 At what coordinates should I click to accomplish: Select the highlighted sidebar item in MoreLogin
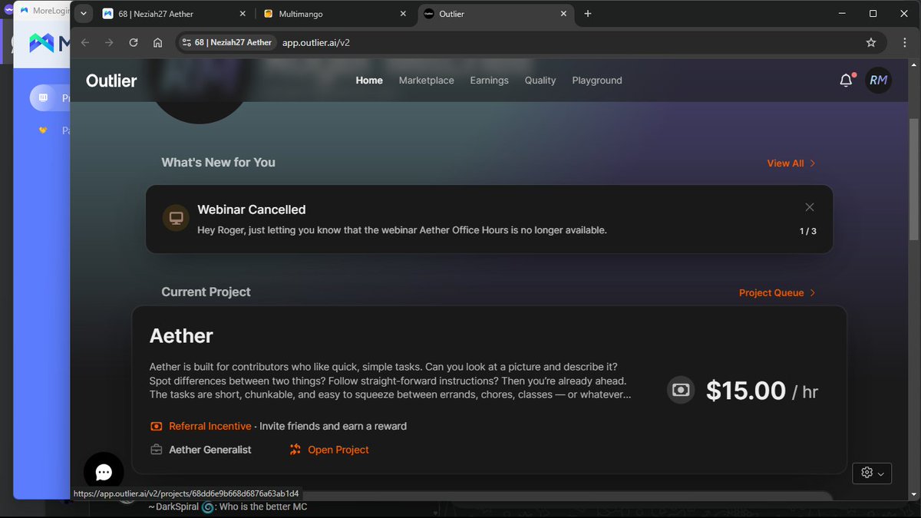50,98
